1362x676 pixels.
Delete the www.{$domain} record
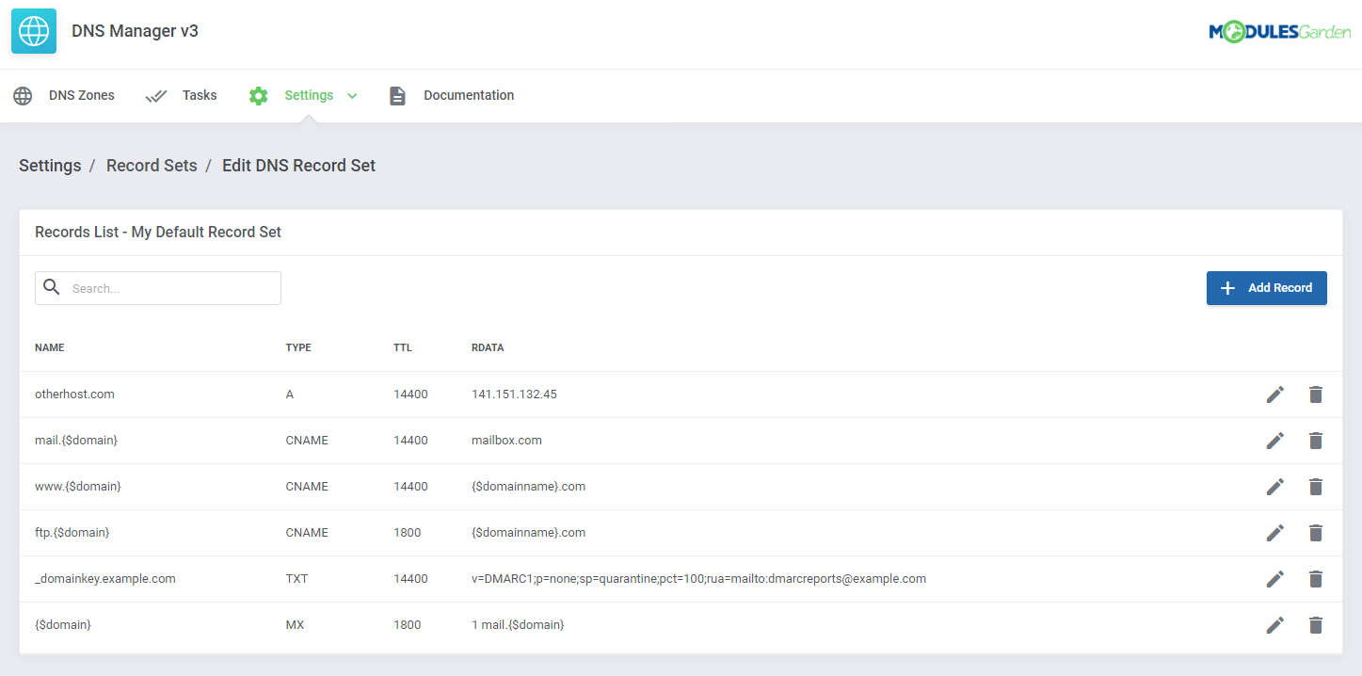1316,487
